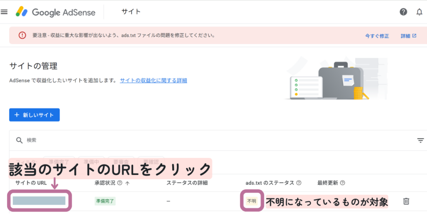Click the red warning alert icon

(22, 36)
